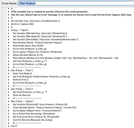
Task: Click the reorder handle next to Commit Records/Requests
Action: point(8,120)
